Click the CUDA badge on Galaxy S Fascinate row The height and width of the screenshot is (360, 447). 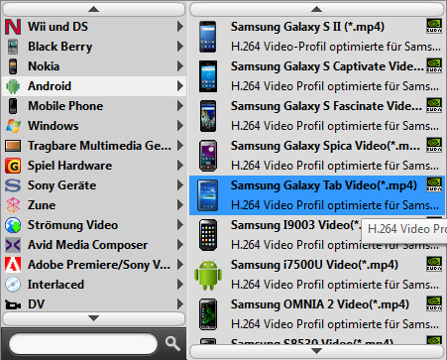(x=434, y=105)
